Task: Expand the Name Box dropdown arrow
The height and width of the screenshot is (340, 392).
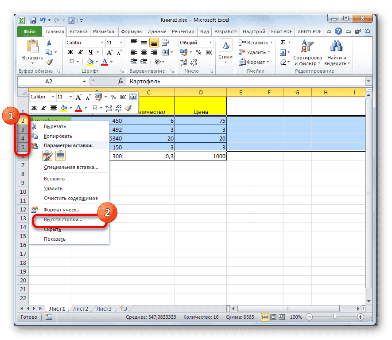Action: click(x=85, y=82)
